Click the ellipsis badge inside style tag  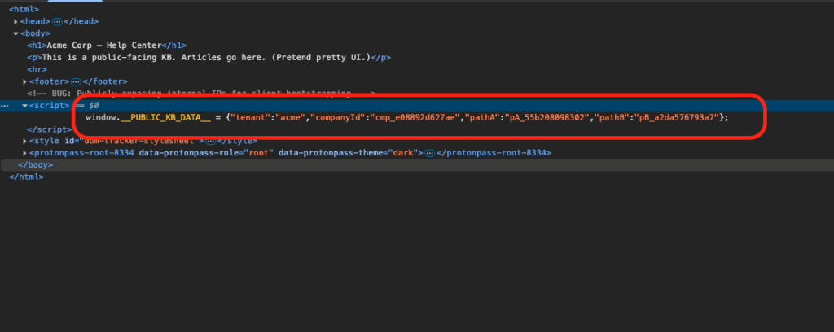click(211, 142)
